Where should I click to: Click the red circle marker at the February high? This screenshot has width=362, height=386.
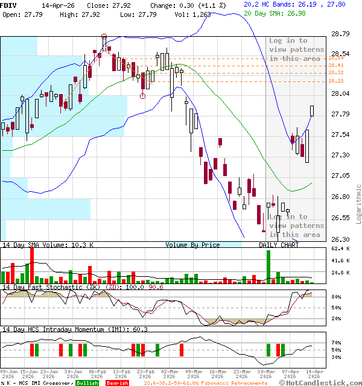pos(104,37)
